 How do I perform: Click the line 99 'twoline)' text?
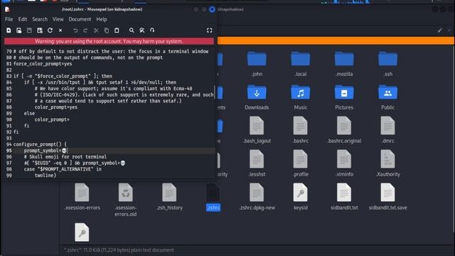point(45,176)
